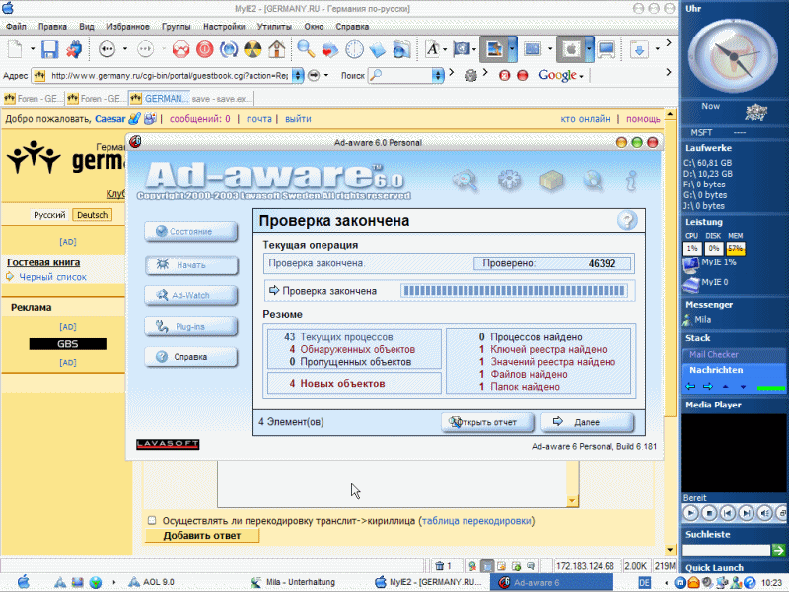The image size is (789, 592).
Task: Go to the home page icon
Action: 277,49
